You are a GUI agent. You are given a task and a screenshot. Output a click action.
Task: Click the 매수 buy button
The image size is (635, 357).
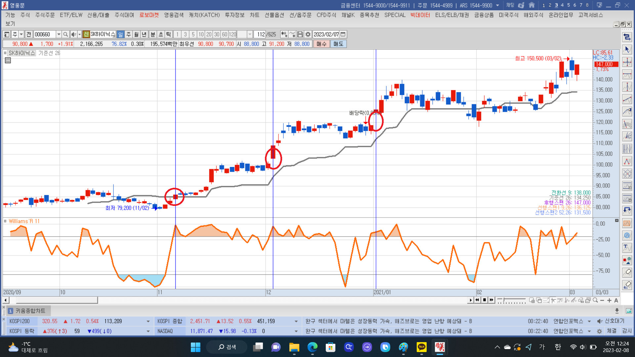321,44
